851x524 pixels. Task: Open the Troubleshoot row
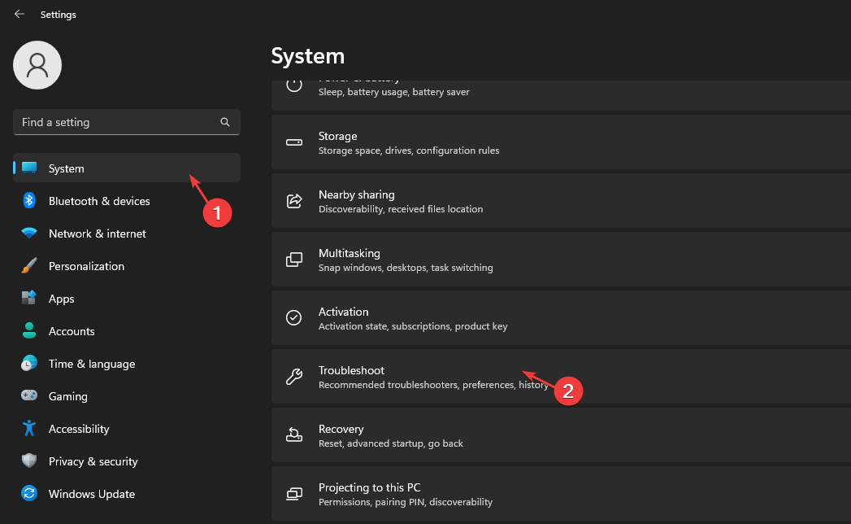(x=561, y=377)
